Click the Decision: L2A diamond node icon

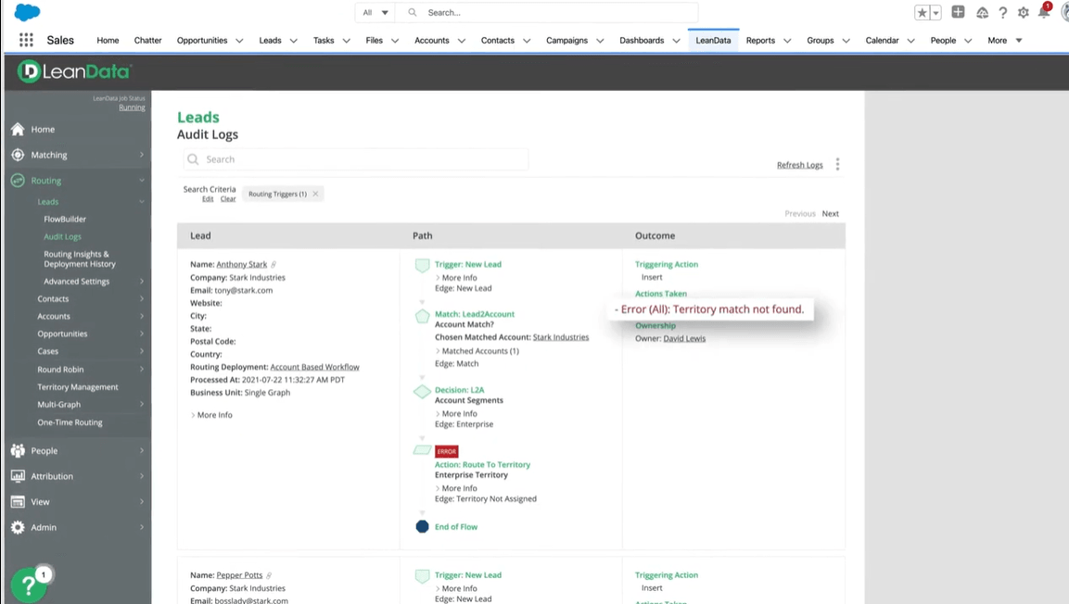(422, 392)
